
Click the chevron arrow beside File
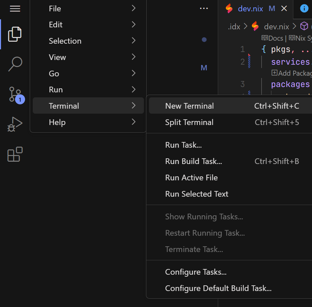[x=134, y=8]
